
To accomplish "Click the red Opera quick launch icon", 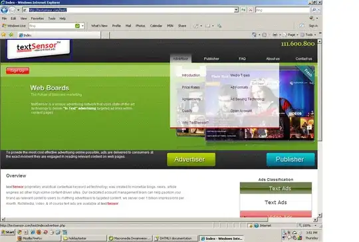I will click(45, 232).
